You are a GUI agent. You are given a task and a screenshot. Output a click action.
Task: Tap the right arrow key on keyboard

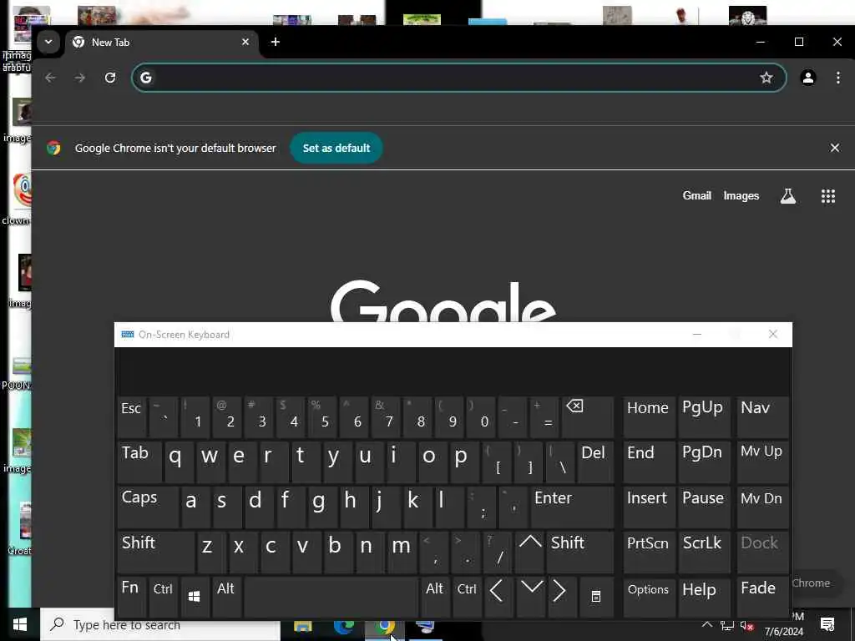coord(560,597)
